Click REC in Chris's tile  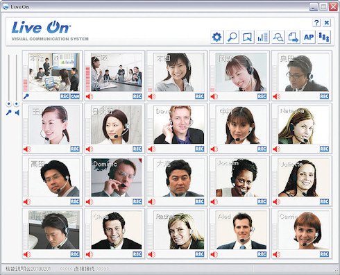tap(137, 254)
